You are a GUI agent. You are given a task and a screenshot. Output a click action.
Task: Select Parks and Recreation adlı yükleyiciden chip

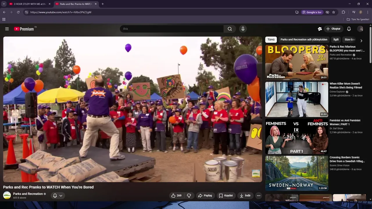tap(304, 39)
